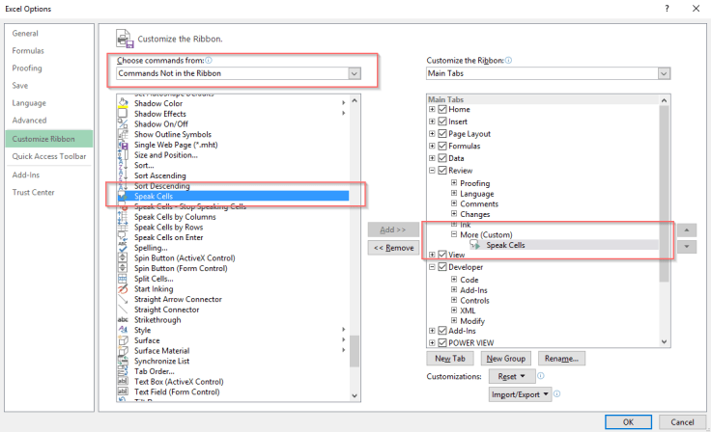Open the Customize the Ribbon dropdown
The image size is (711, 432).
point(663,73)
